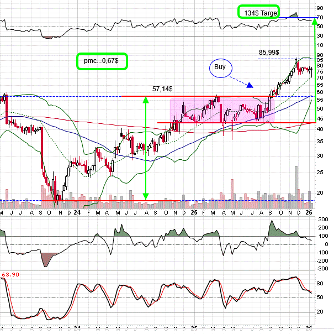Click the 57,14$ resistance price label
This screenshot has height=334, width=334.
163,88
